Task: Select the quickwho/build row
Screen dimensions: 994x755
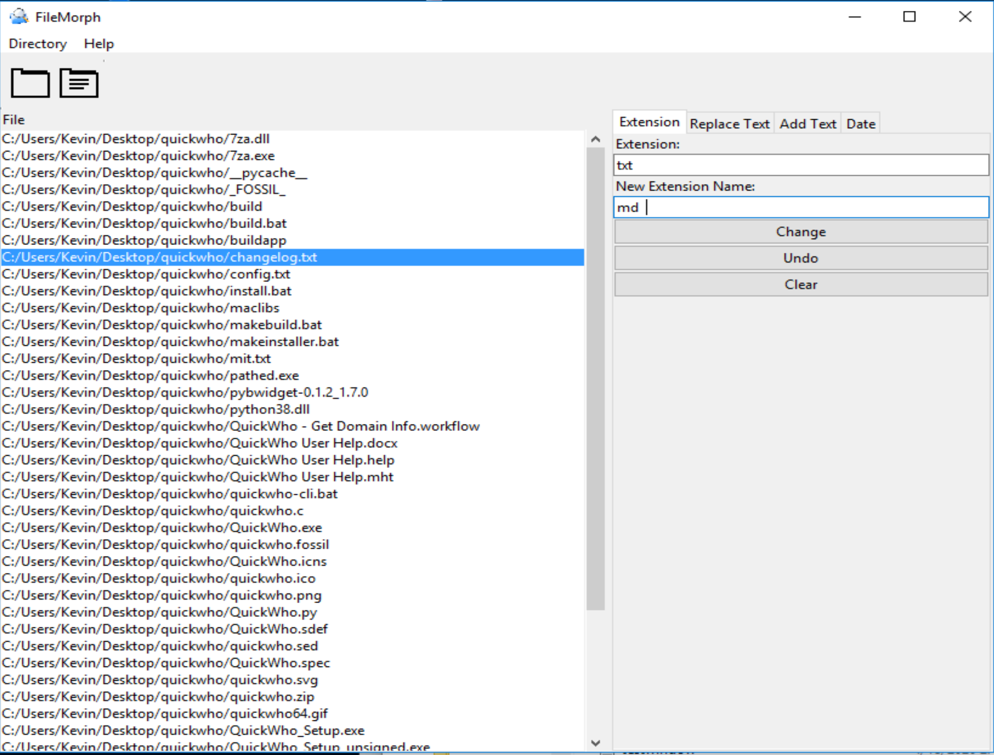Action: point(292,206)
